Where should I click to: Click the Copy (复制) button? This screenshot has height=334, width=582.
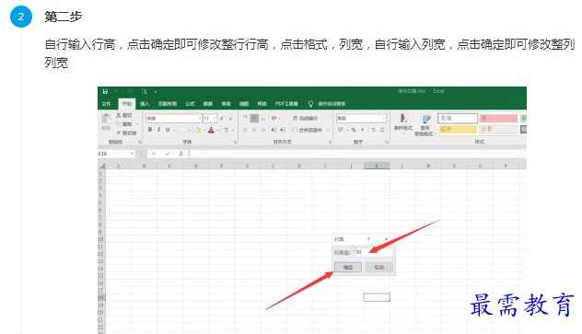(x=124, y=124)
